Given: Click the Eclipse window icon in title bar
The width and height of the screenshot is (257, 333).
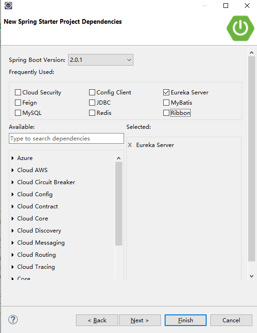Looking at the screenshot, I should point(8,5).
